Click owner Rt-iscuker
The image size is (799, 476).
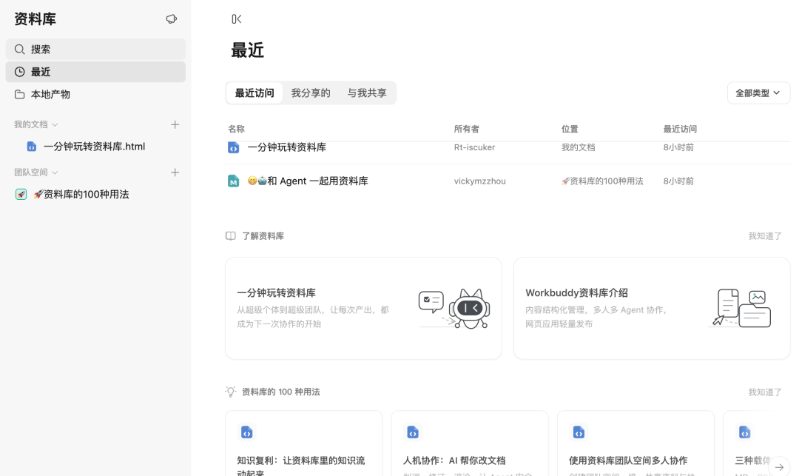[x=474, y=147]
